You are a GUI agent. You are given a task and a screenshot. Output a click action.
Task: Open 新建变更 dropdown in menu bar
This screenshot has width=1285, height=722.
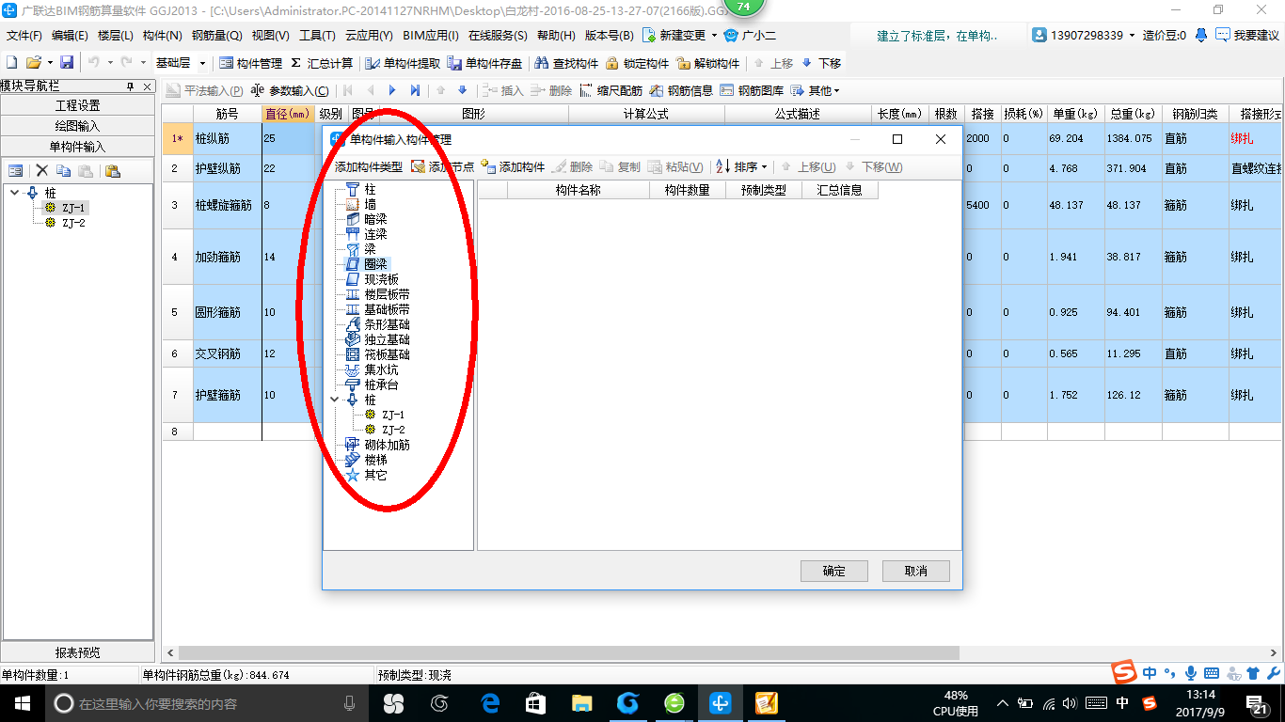coord(714,35)
